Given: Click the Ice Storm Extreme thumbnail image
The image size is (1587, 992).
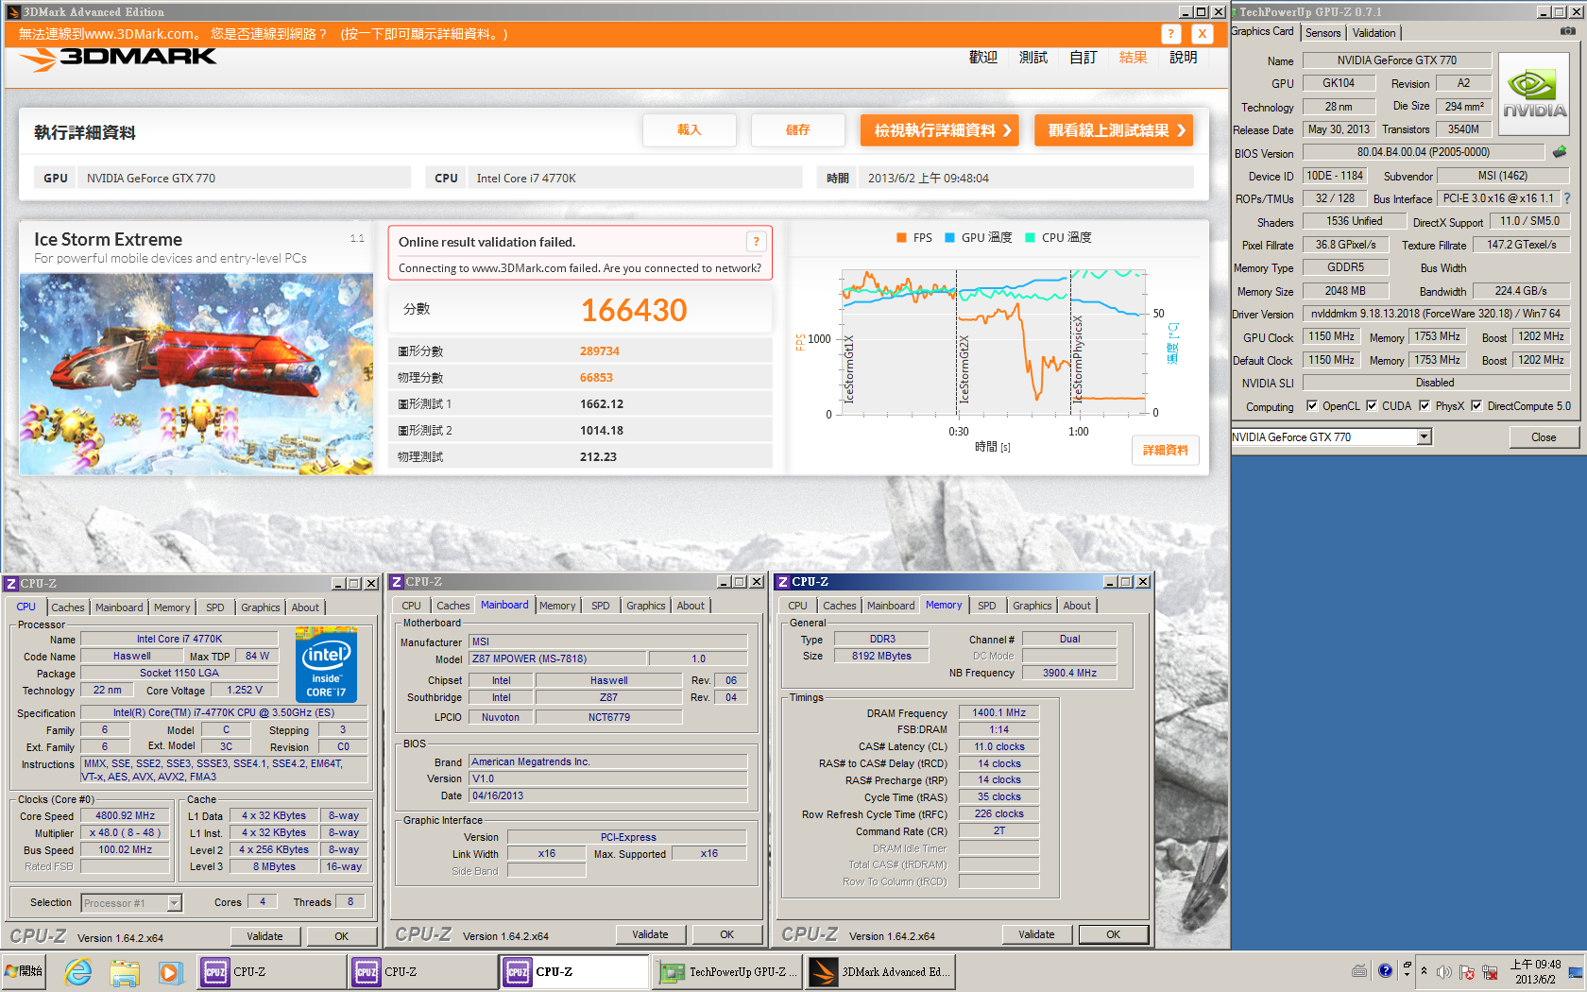Looking at the screenshot, I should 196,374.
